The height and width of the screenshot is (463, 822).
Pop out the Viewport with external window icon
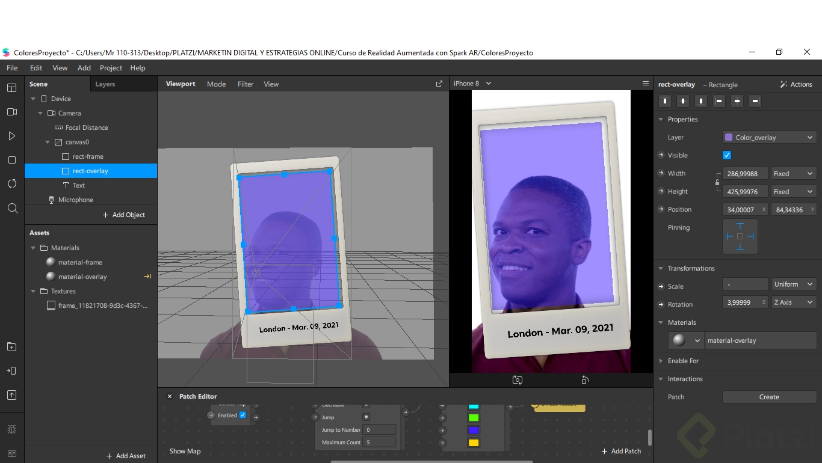tap(439, 84)
